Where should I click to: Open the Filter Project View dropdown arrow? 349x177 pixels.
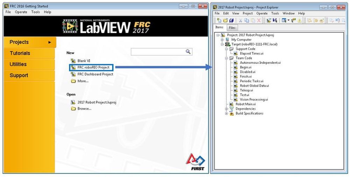pos(288,21)
